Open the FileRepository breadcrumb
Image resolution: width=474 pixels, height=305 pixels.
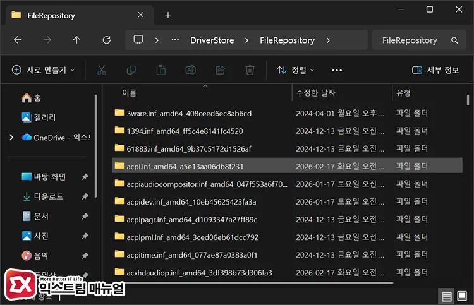point(287,40)
